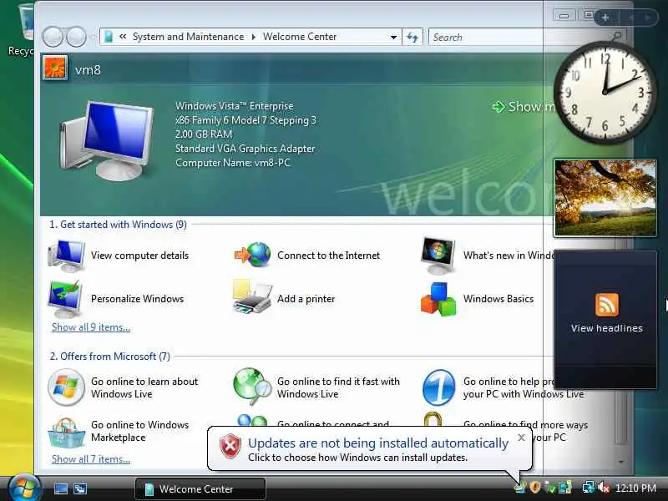668x501 pixels.
Task: Click the muted volume tray icon
Action: (604, 488)
